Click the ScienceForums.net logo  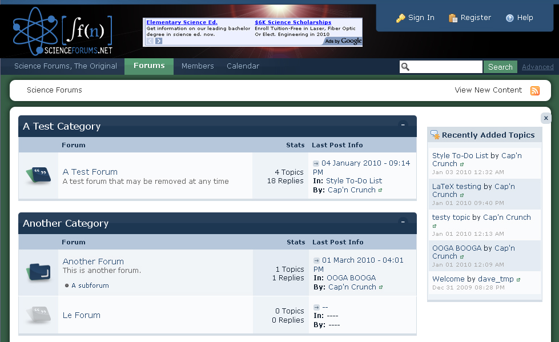(63, 31)
